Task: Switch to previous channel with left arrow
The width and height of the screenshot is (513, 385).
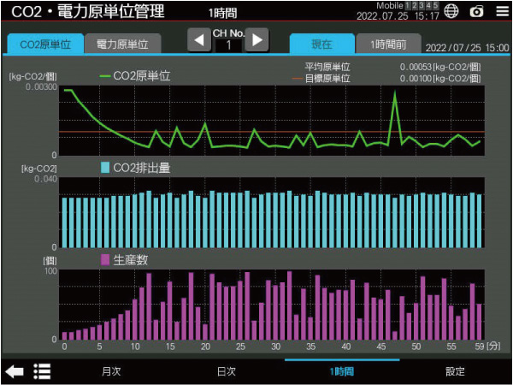Action: (x=199, y=39)
